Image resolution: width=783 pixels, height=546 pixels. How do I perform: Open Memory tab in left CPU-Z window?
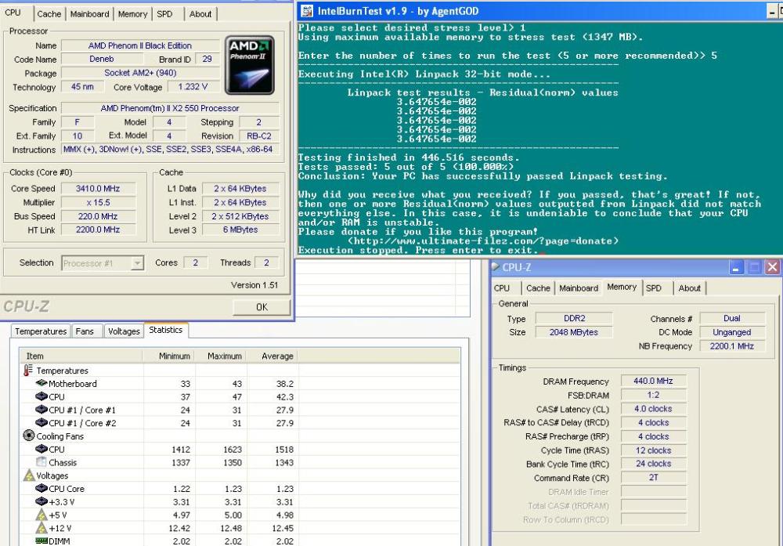tap(132, 14)
